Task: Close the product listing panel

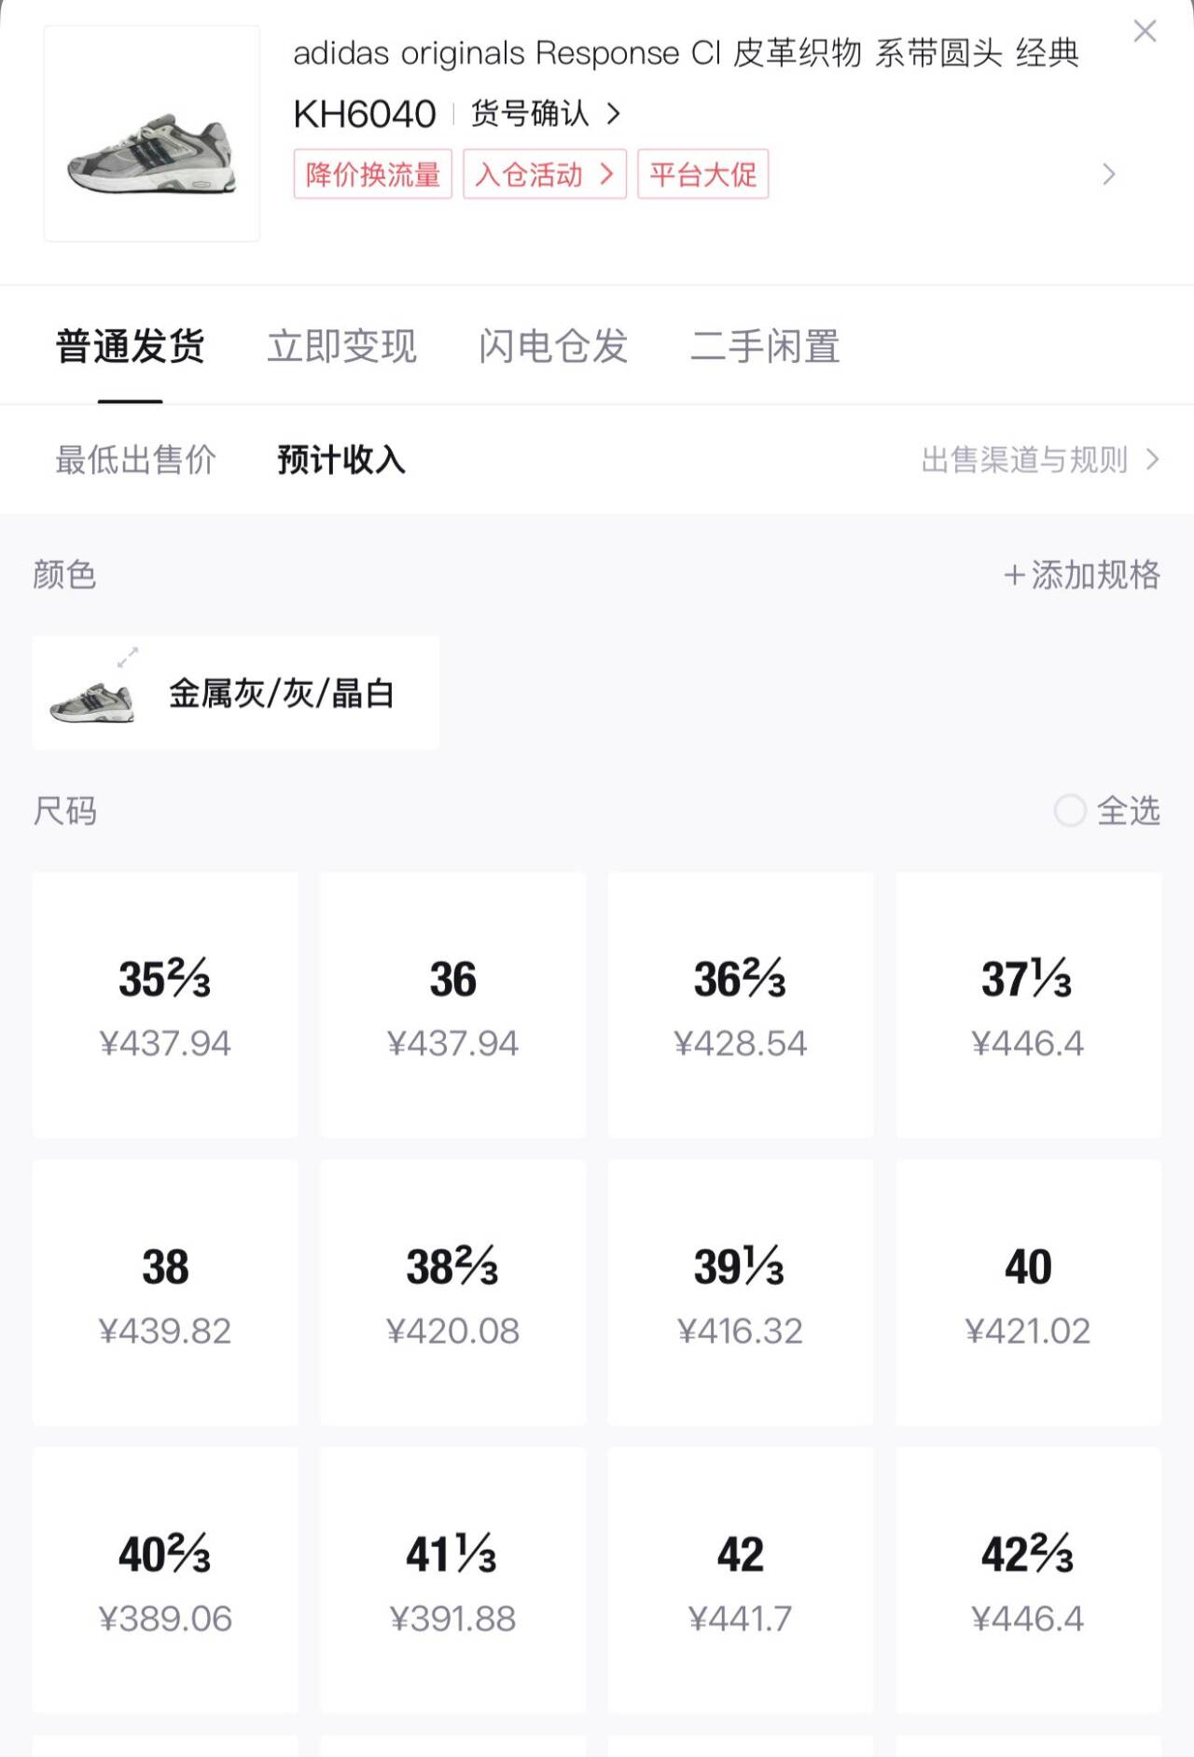Action: pyautogui.click(x=1145, y=31)
